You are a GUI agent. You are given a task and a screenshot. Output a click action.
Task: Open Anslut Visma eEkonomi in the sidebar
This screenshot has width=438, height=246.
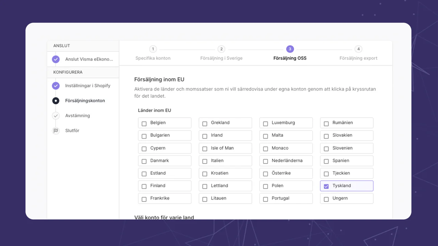pyautogui.click(x=89, y=59)
